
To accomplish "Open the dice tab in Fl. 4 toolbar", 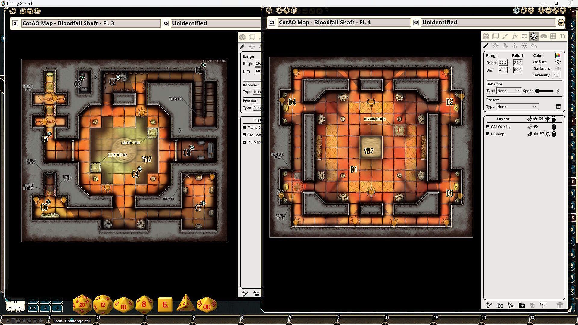I will pyautogui.click(x=486, y=36).
